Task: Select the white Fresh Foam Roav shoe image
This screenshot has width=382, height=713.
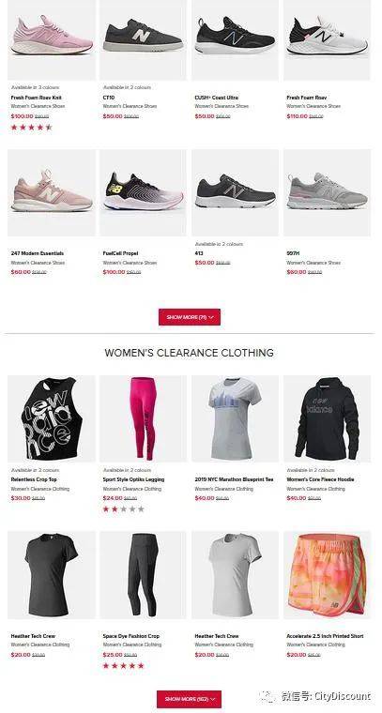Action: pos(328,40)
